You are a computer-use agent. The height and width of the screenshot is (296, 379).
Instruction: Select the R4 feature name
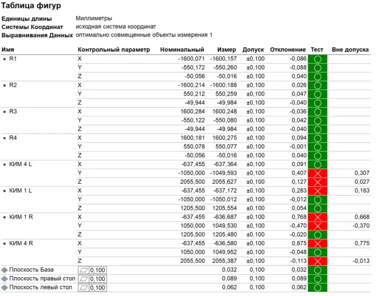(x=13, y=138)
